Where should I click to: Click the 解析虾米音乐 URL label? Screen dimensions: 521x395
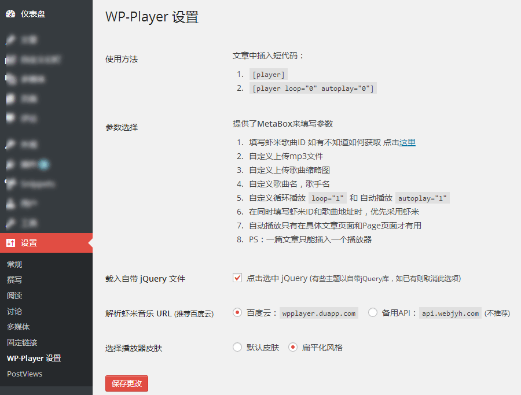pyautogui.click(x=160, y=313)
